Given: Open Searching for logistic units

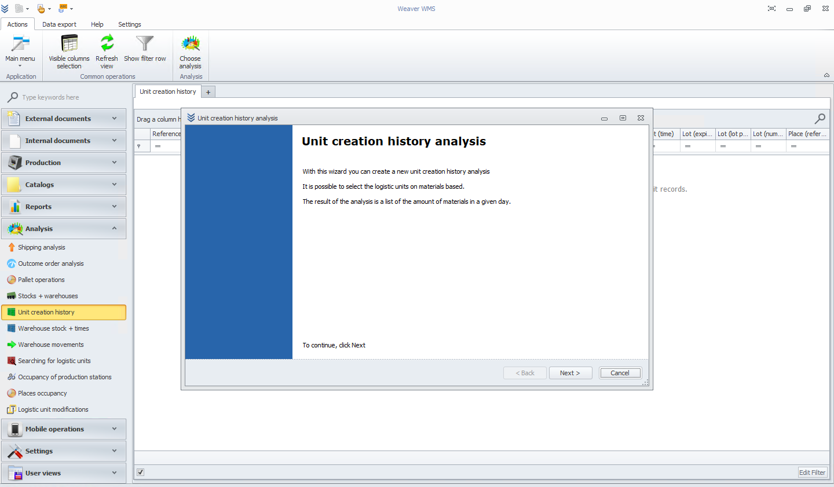Looking at the screenshot, I should 64,361.
